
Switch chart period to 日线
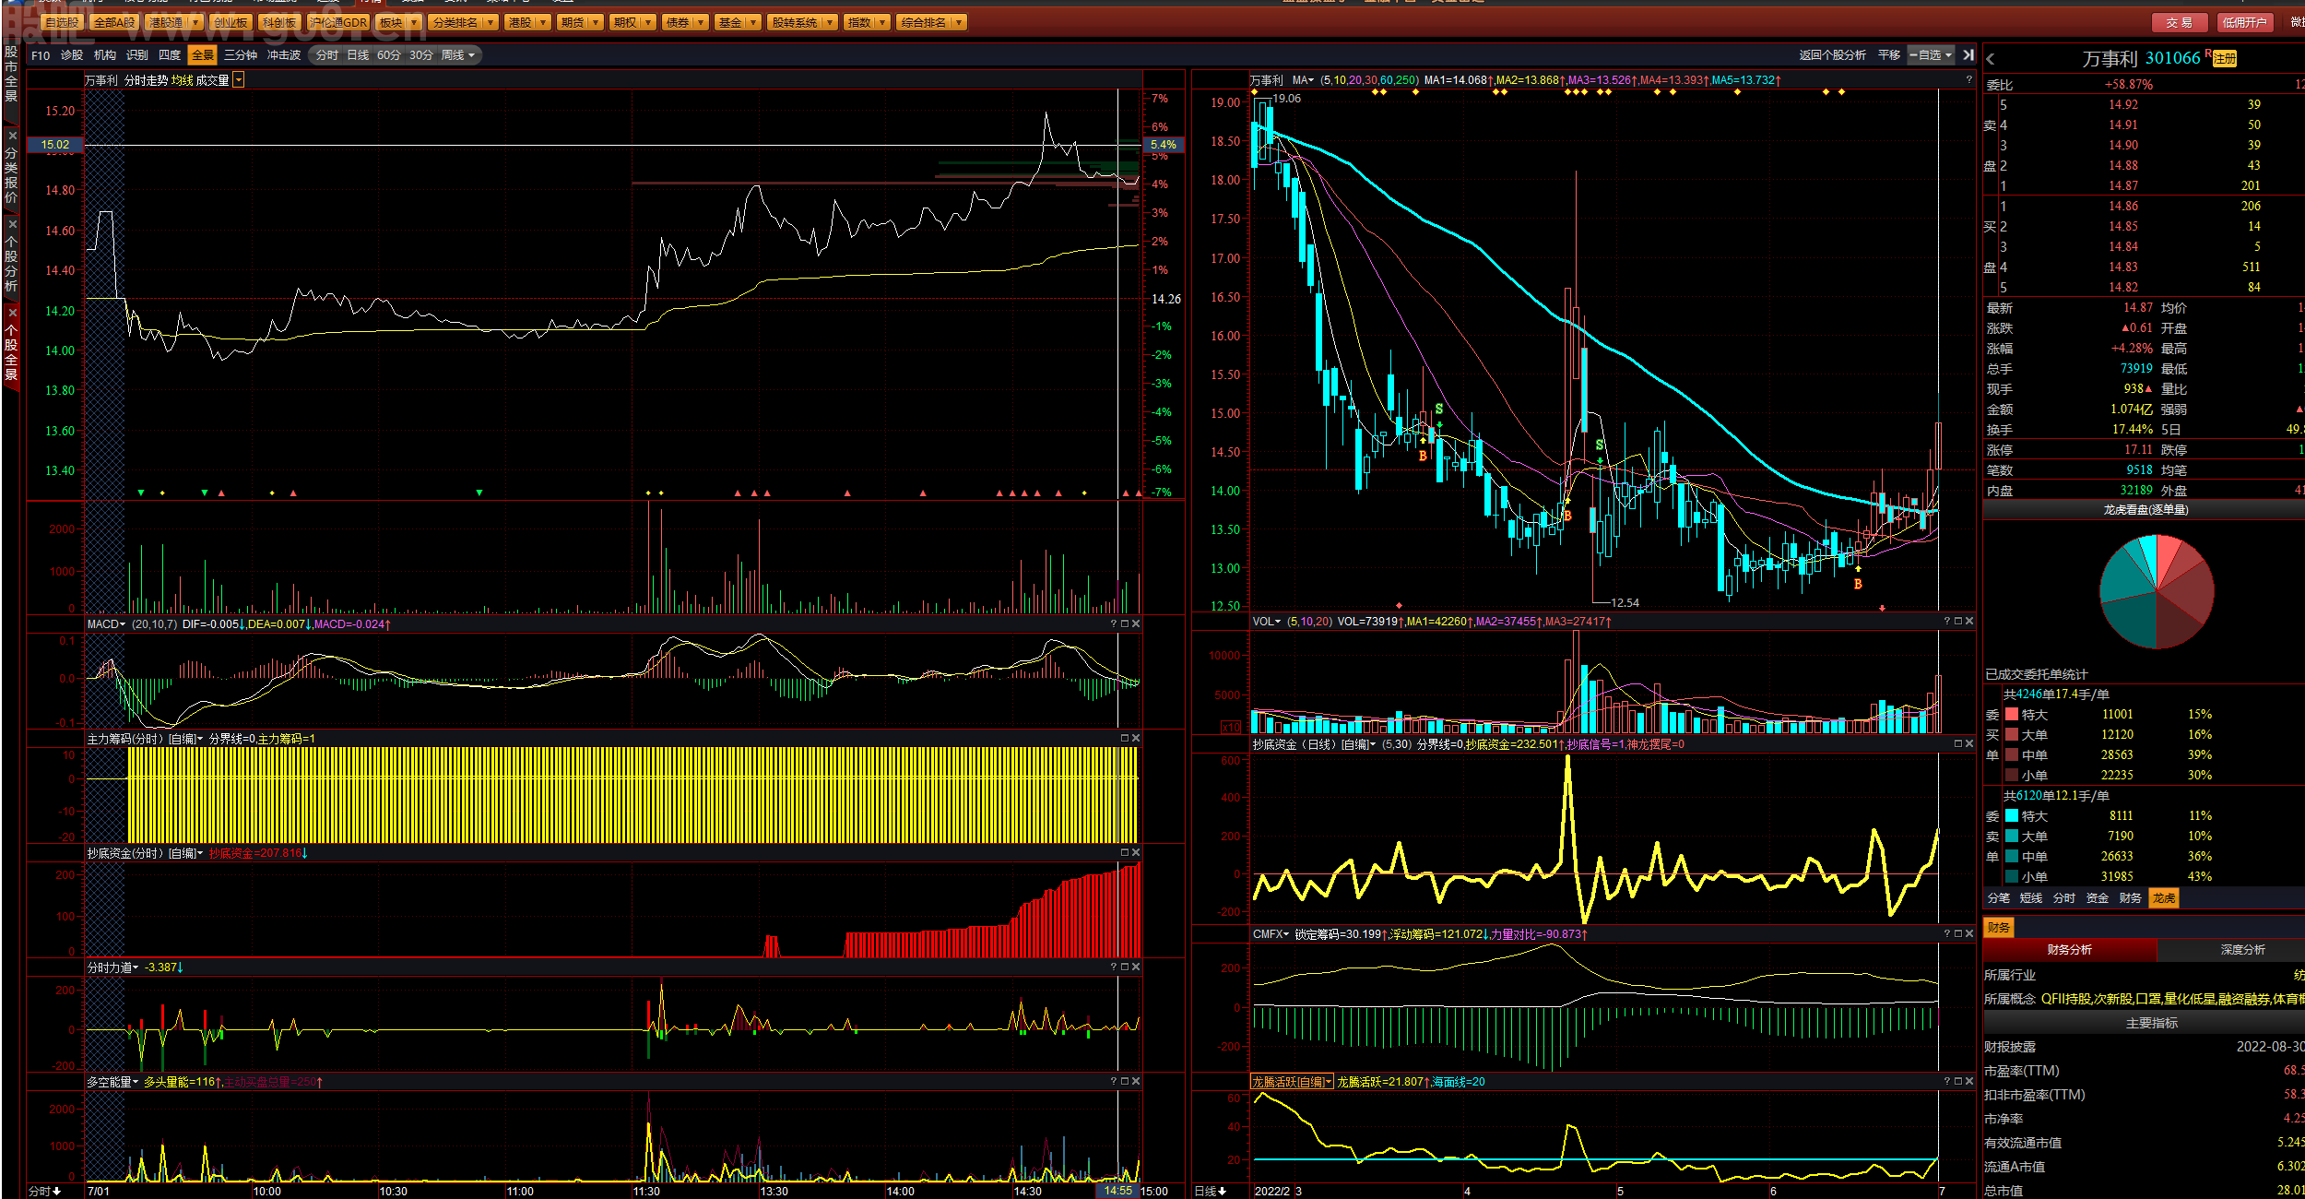(358, 56)
